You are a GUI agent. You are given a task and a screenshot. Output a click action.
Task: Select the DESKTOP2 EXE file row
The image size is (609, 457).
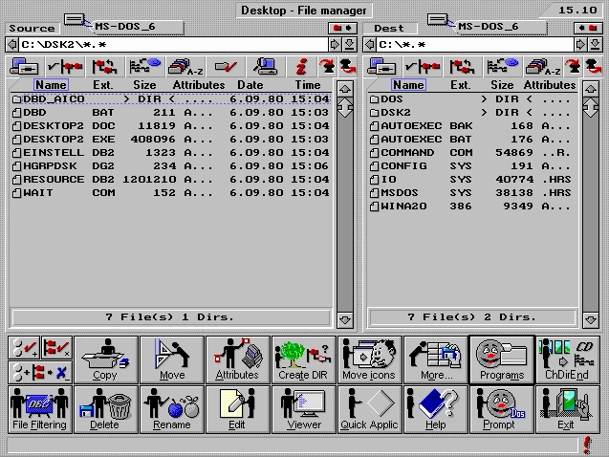click(171, 139)
